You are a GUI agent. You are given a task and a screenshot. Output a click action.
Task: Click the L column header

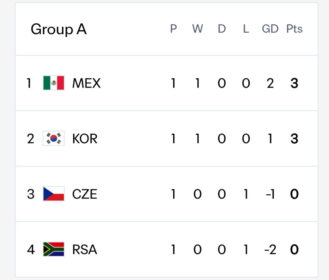pos(246,29)
